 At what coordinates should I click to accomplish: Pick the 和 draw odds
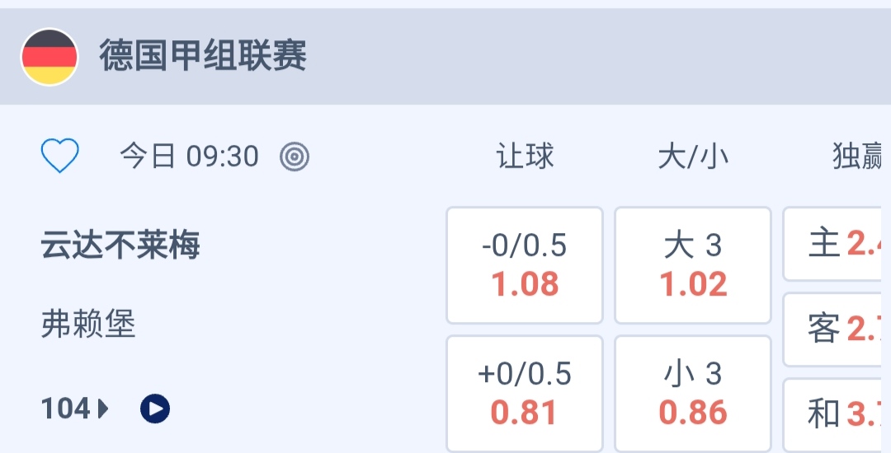(837, 414)
